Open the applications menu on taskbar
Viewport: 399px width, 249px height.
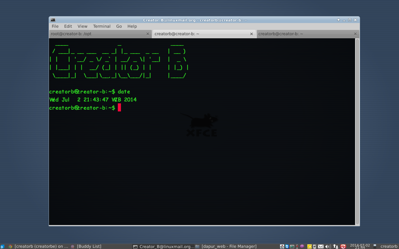point(2,246)
